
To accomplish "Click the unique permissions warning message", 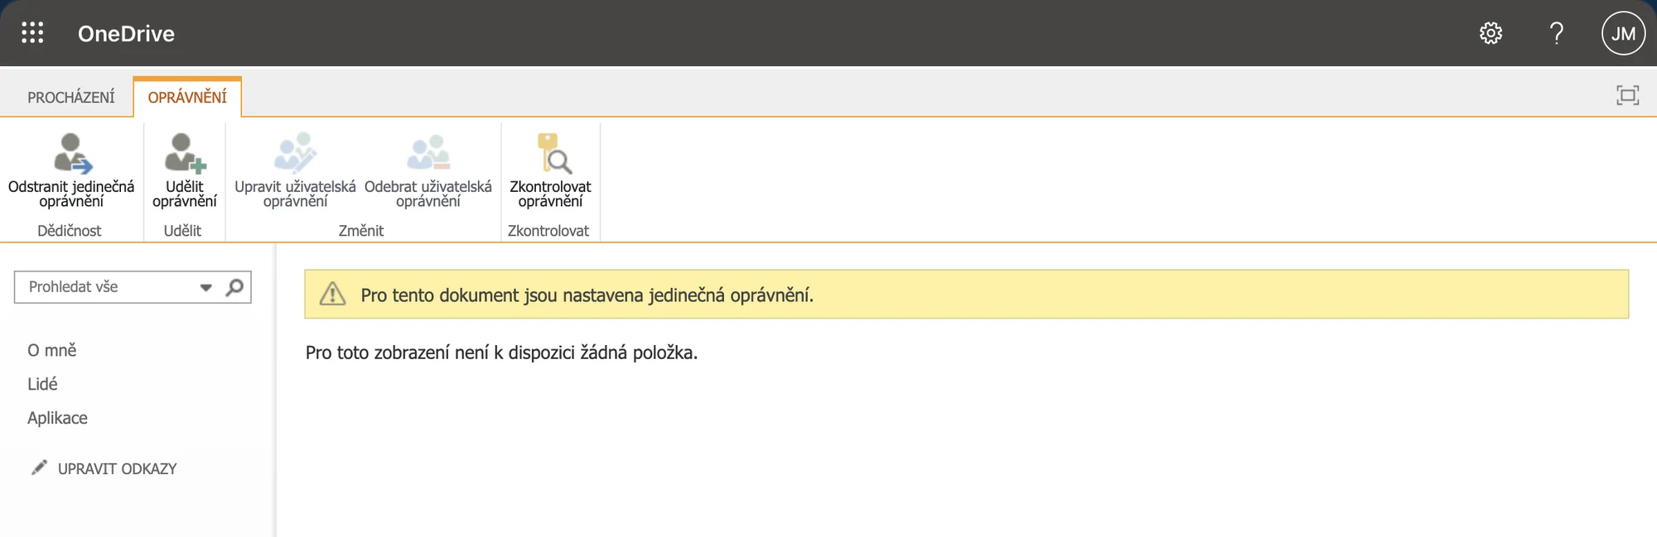I will coord(587,295).
